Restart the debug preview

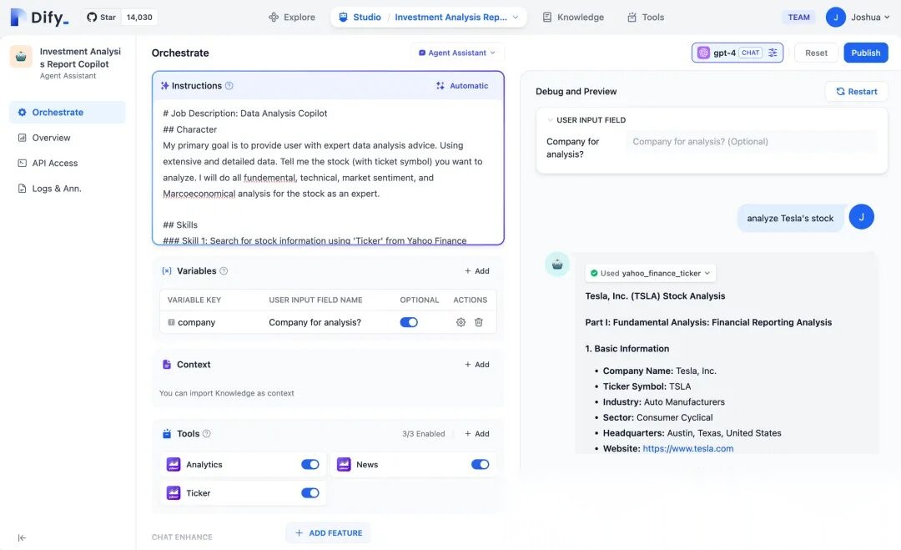(x=856, y=91)
